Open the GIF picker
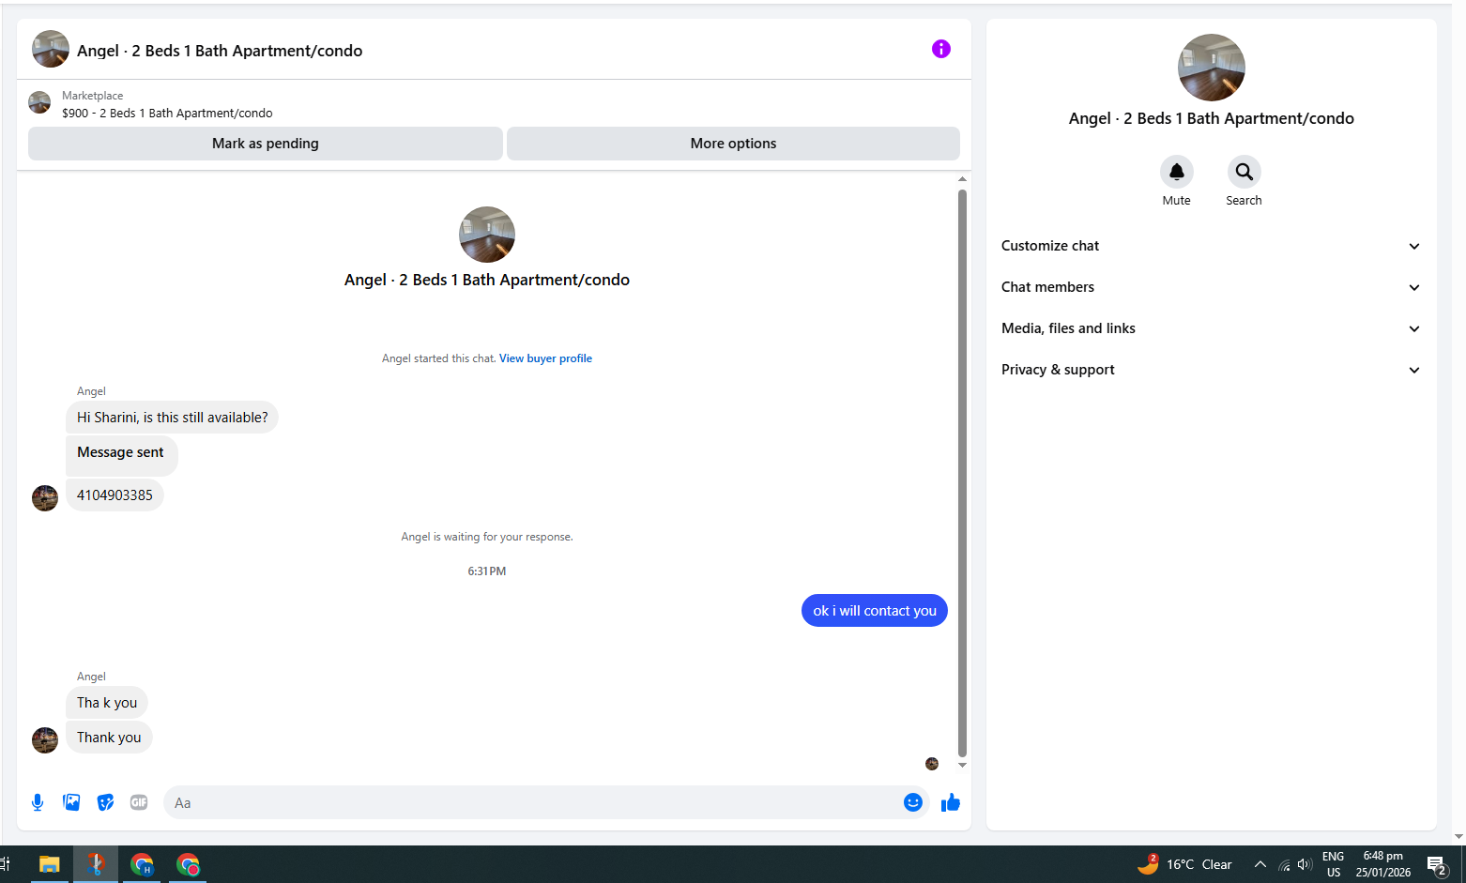Viewport: 1466px width, 883px height. (139, 802)
